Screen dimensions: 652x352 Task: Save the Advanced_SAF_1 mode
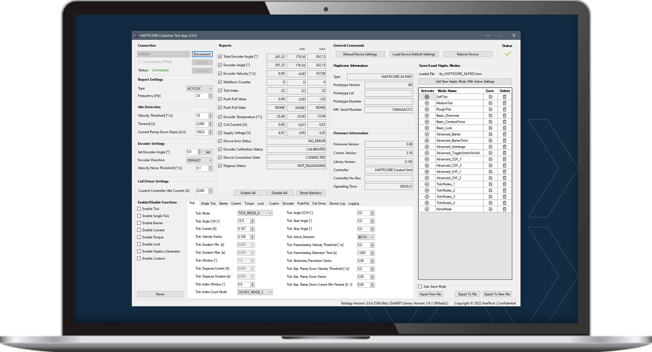click(490, 172)
